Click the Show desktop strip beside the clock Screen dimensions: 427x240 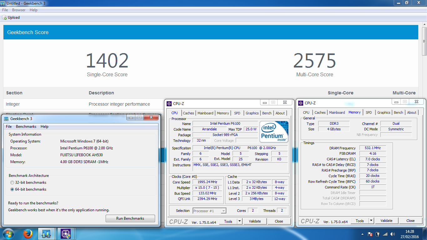425,234
